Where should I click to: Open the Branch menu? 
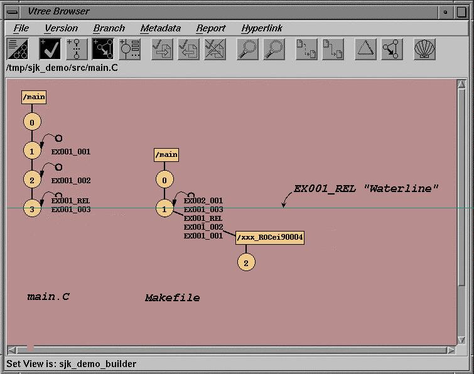coord(109,28)
